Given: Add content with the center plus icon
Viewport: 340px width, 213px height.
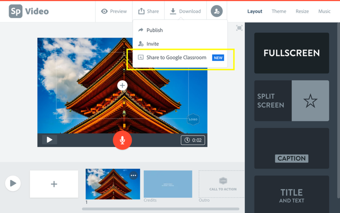Looking at the screenshot, I should tap(122, 85).
